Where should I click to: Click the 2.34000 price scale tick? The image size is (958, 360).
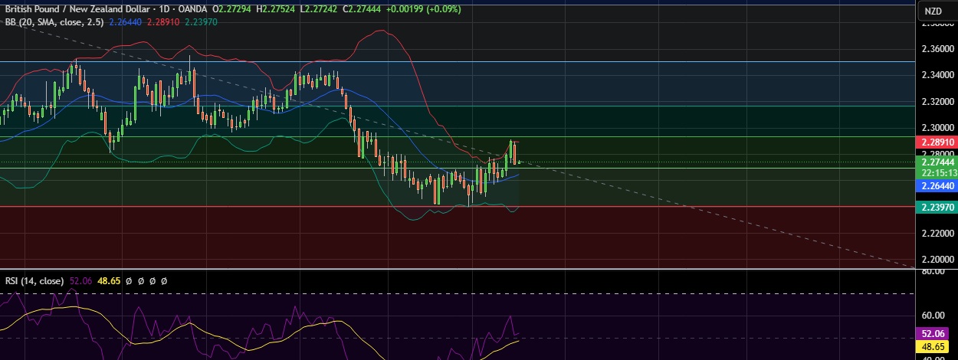pyautogui.click(x=937, y=74)
